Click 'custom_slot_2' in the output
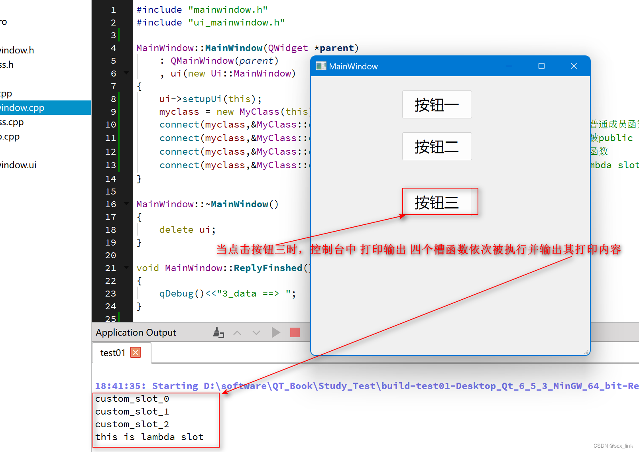The image size is (639, 452). pos(132,424)
